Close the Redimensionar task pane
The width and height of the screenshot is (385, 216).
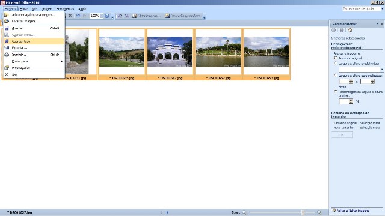(x=382, y=24)
